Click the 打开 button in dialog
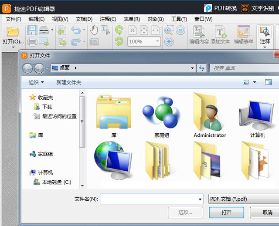Image resolution: width=279 pixels, height=226 pixels. (x=226, y=213)
